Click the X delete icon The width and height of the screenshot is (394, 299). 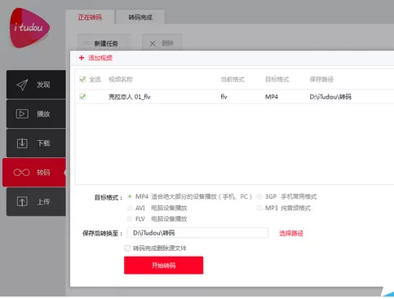153,43
